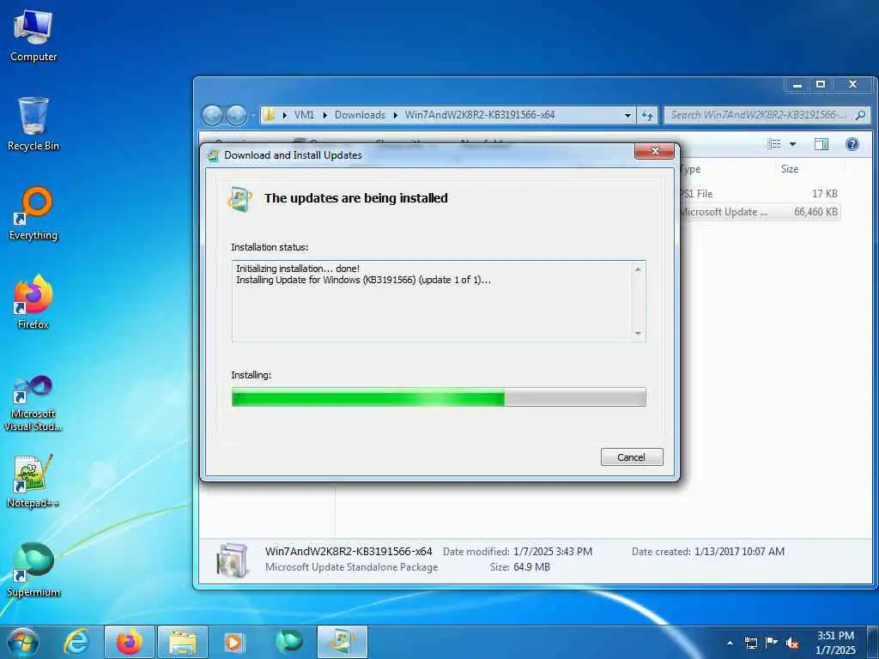The image size is (879, 659).
Task: Minimize the Explorer window
Action: coord(797,85)
